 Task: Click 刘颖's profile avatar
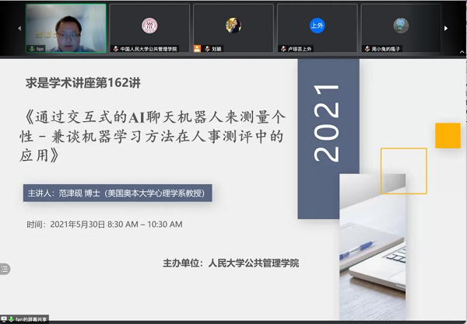pos(233,25)
